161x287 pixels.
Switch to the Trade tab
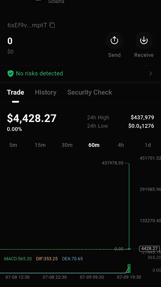pos(16,92)
